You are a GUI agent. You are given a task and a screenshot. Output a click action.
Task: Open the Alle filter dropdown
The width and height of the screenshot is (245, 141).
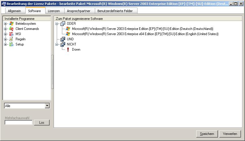pyautogui.click(x=47, y=106)
